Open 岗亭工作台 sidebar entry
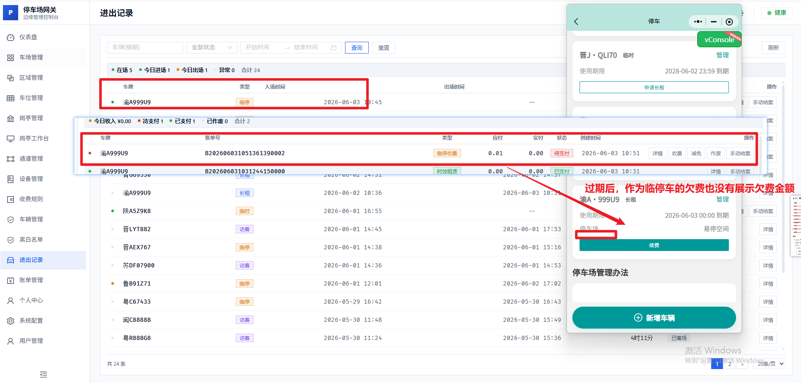The image size is (801, 383). tap(34, 138)
